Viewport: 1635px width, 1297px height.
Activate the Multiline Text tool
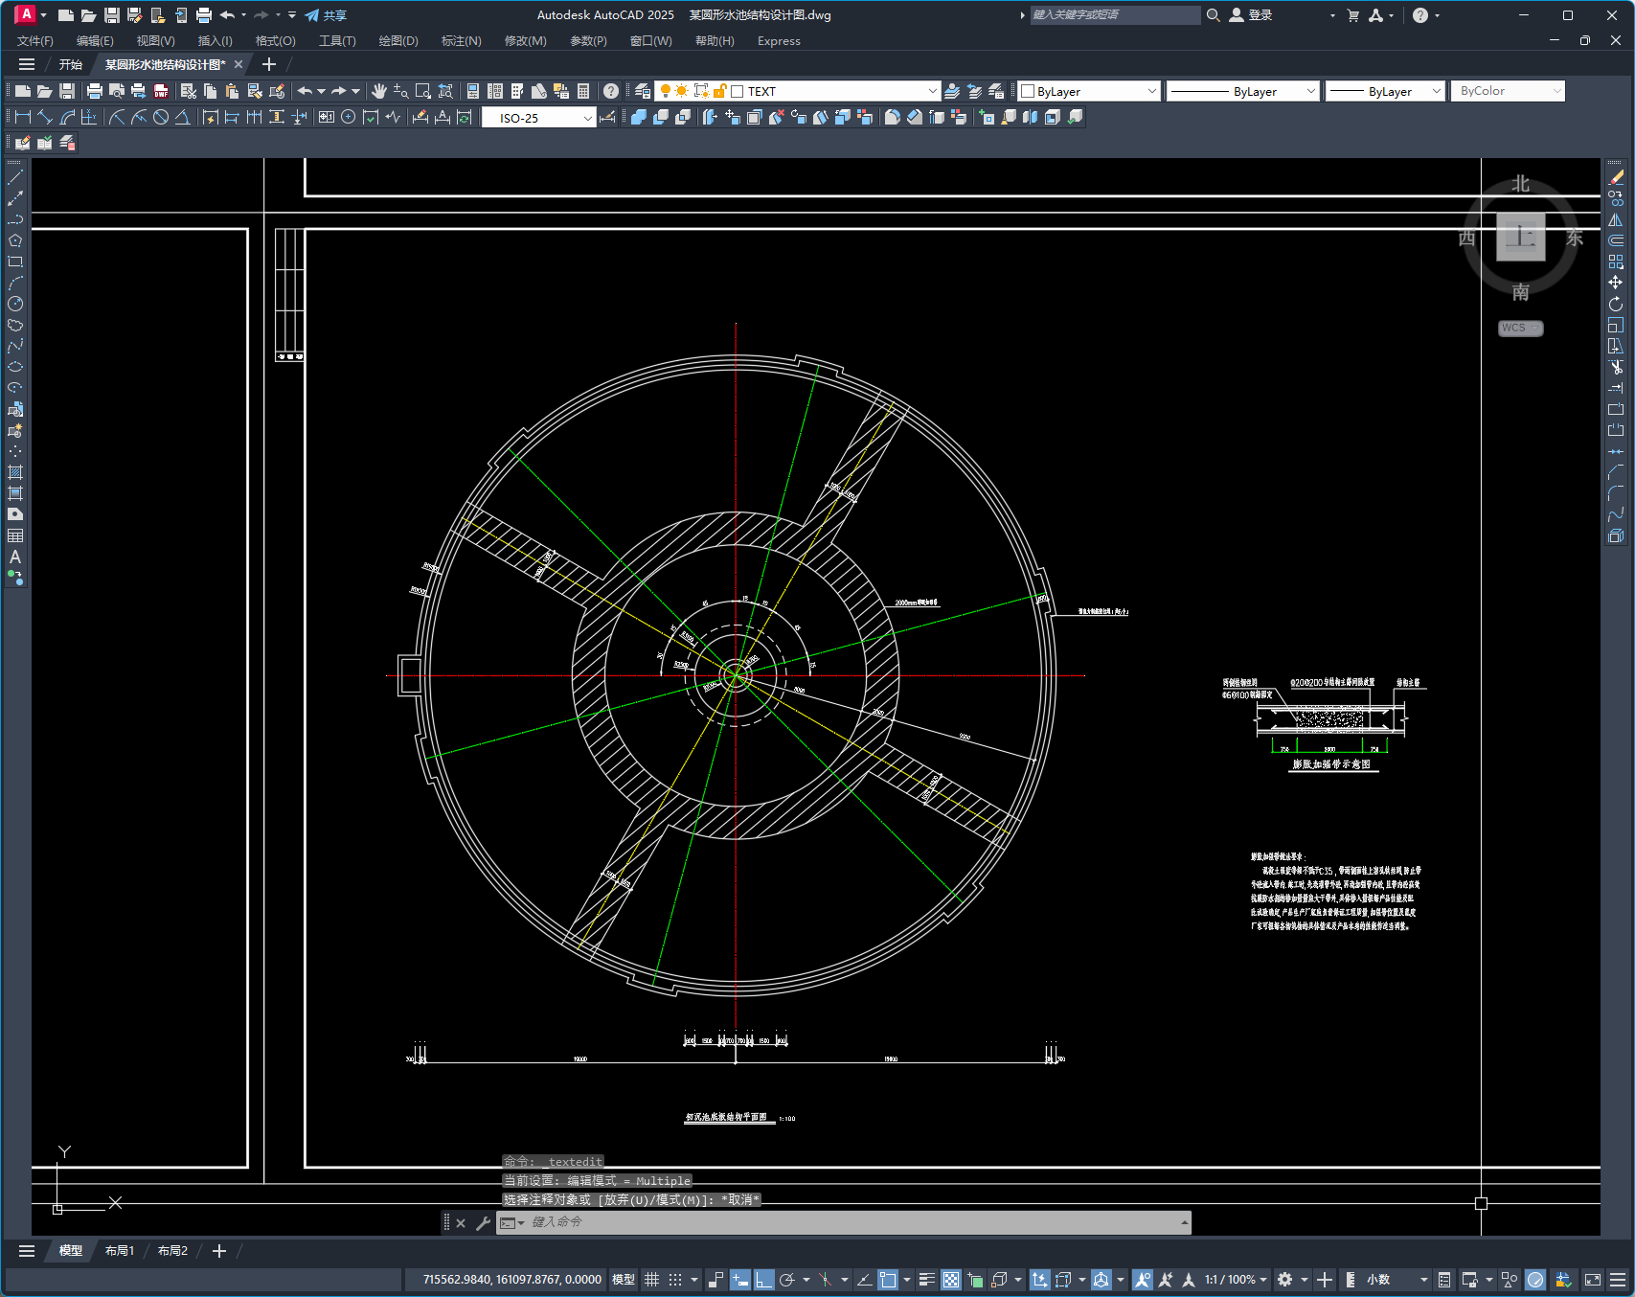click(x=15, y=557)
